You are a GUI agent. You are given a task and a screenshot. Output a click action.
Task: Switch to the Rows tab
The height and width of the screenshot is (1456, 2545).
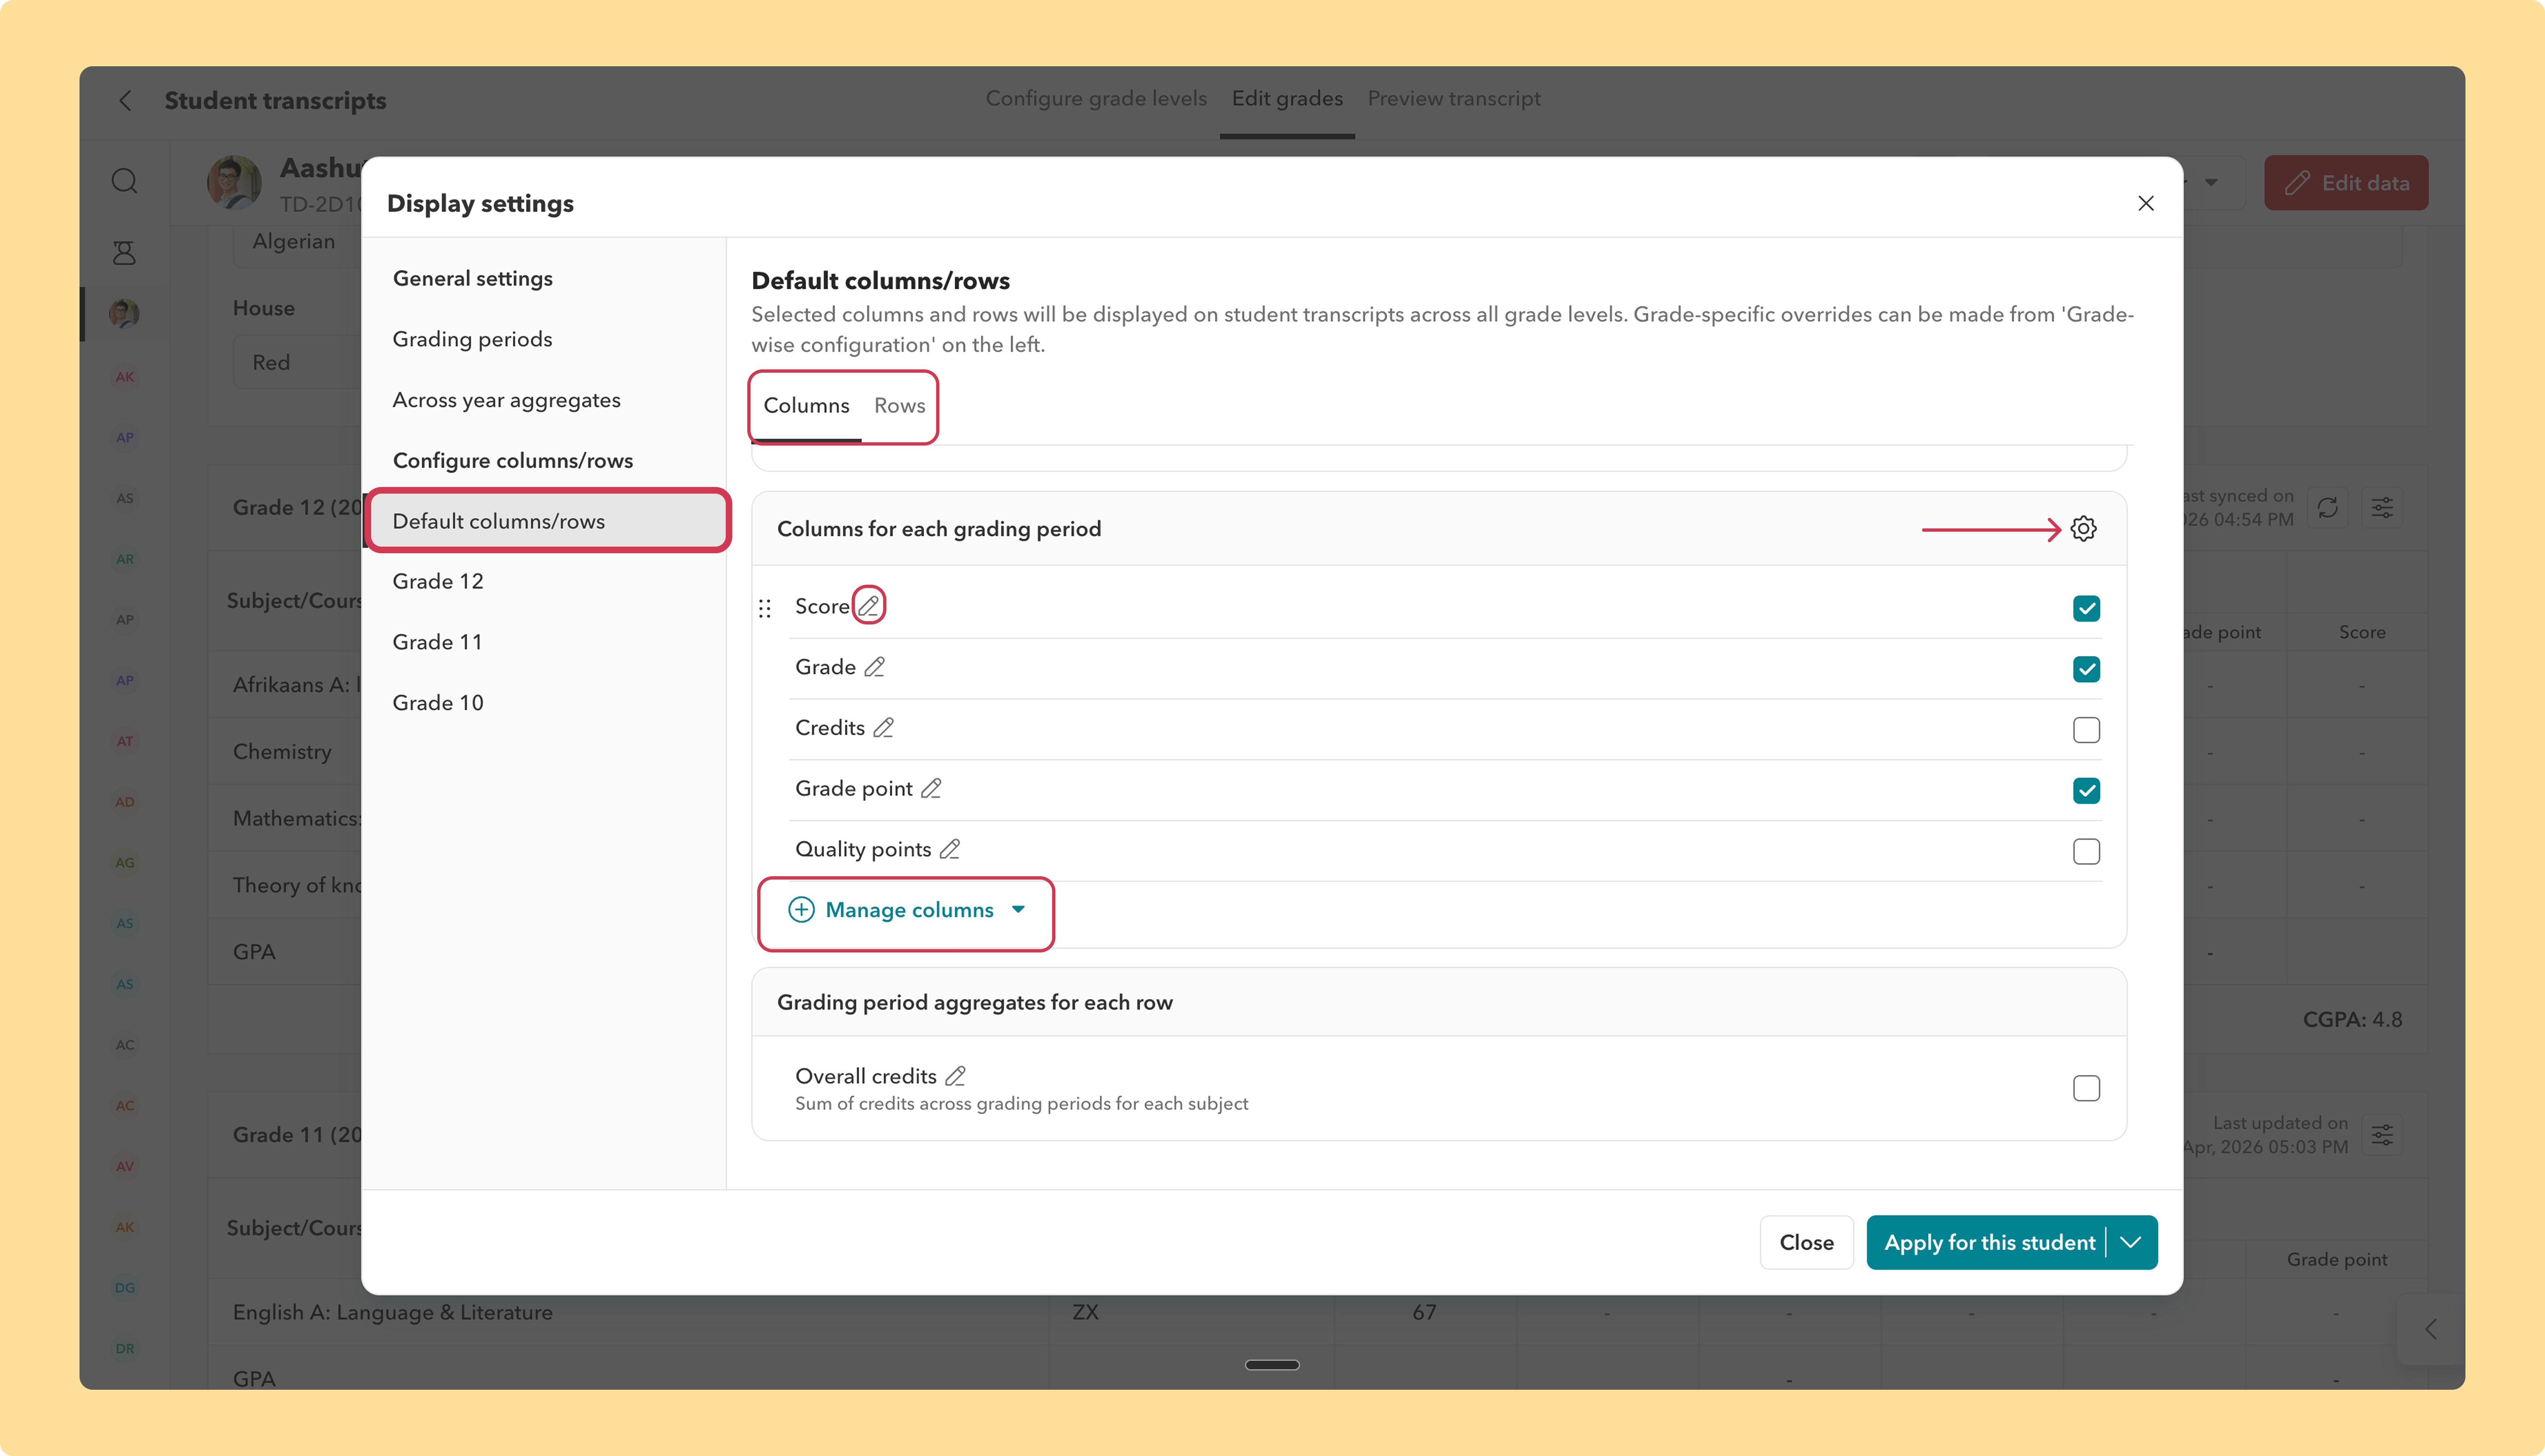click(x=899, y=405)
